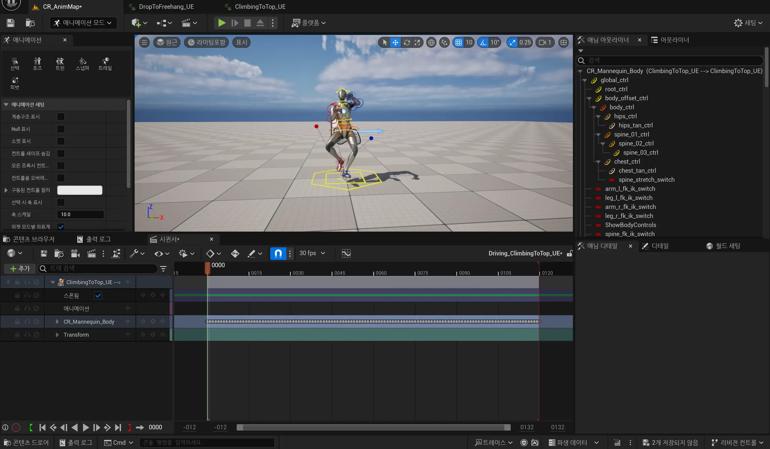Uncheck the Spawned checkbox in sequencer
Image resolution: width=770 pixels, height=449 pixels.
coord(98,296)
